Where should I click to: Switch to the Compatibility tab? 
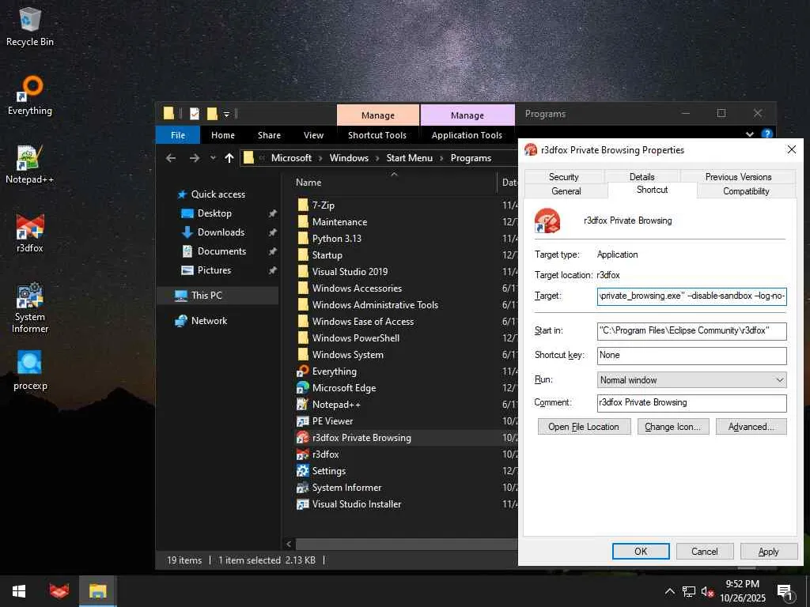tap(746, 191)
